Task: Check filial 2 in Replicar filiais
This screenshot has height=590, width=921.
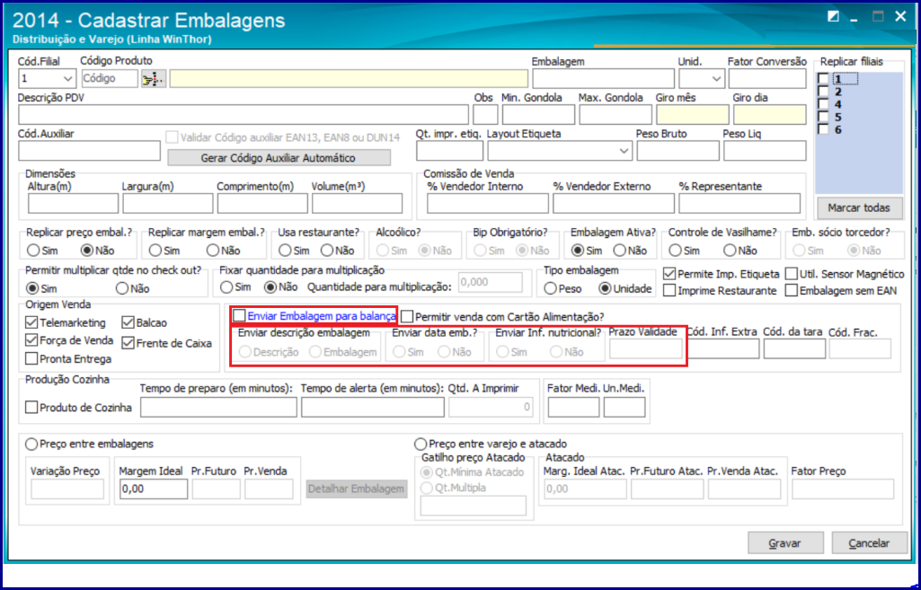Action: 823,92
